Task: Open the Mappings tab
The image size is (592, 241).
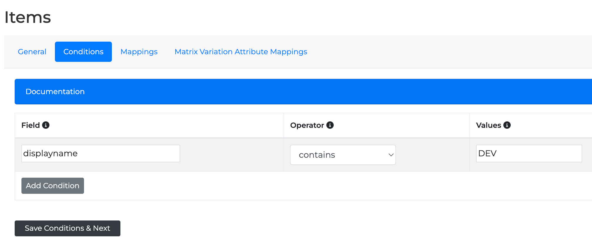Action: point(139,52)
